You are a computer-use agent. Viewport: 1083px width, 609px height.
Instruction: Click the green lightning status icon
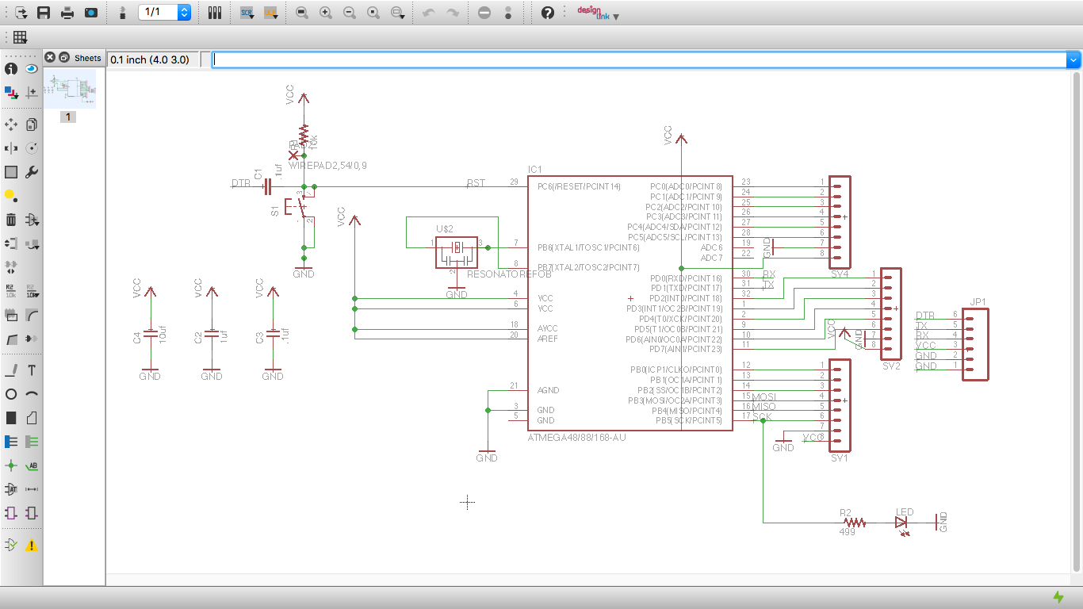tap(1058, 597)
